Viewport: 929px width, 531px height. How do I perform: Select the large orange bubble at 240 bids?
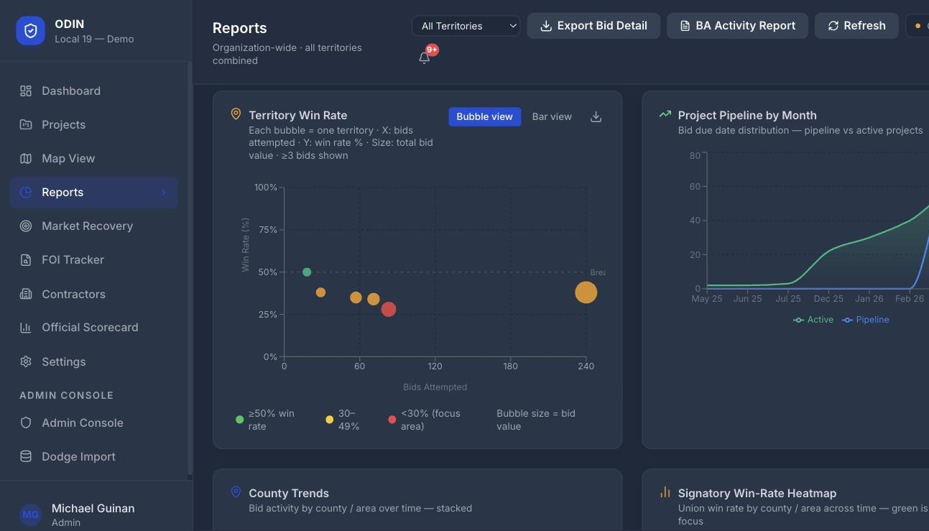(x=586, y=292)
